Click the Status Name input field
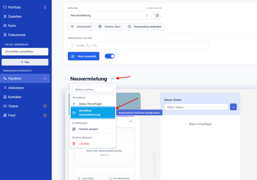This screenshot has height=180, width=257. point(196,107)
